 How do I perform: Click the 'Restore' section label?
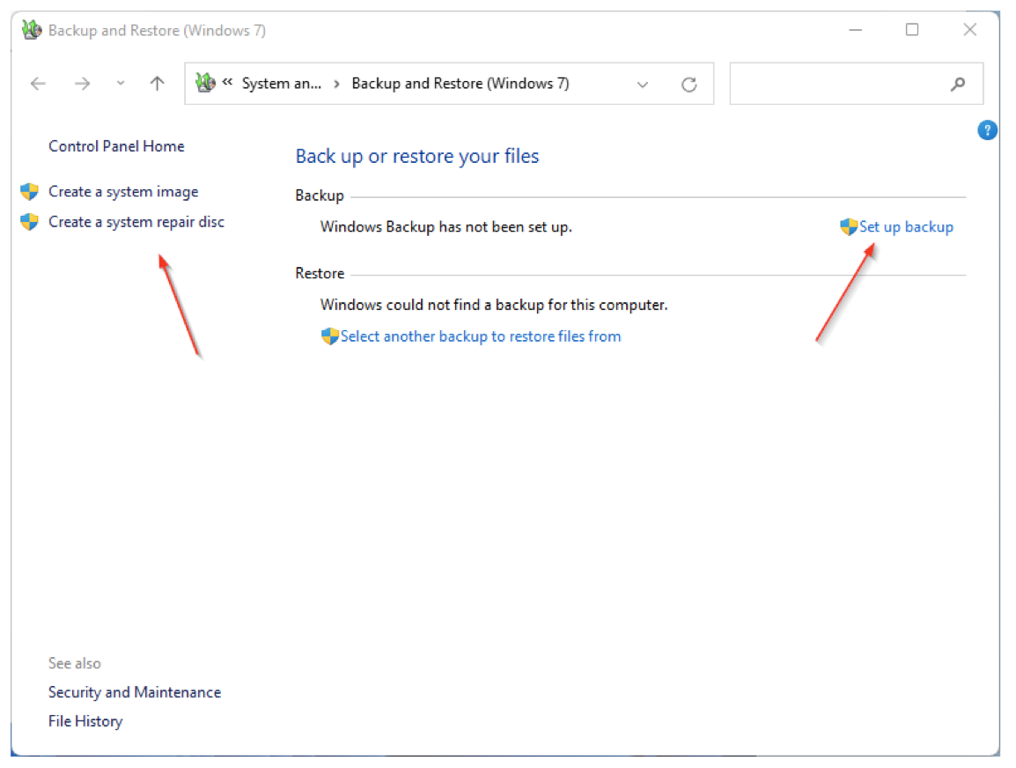click(x=320, y=274)
